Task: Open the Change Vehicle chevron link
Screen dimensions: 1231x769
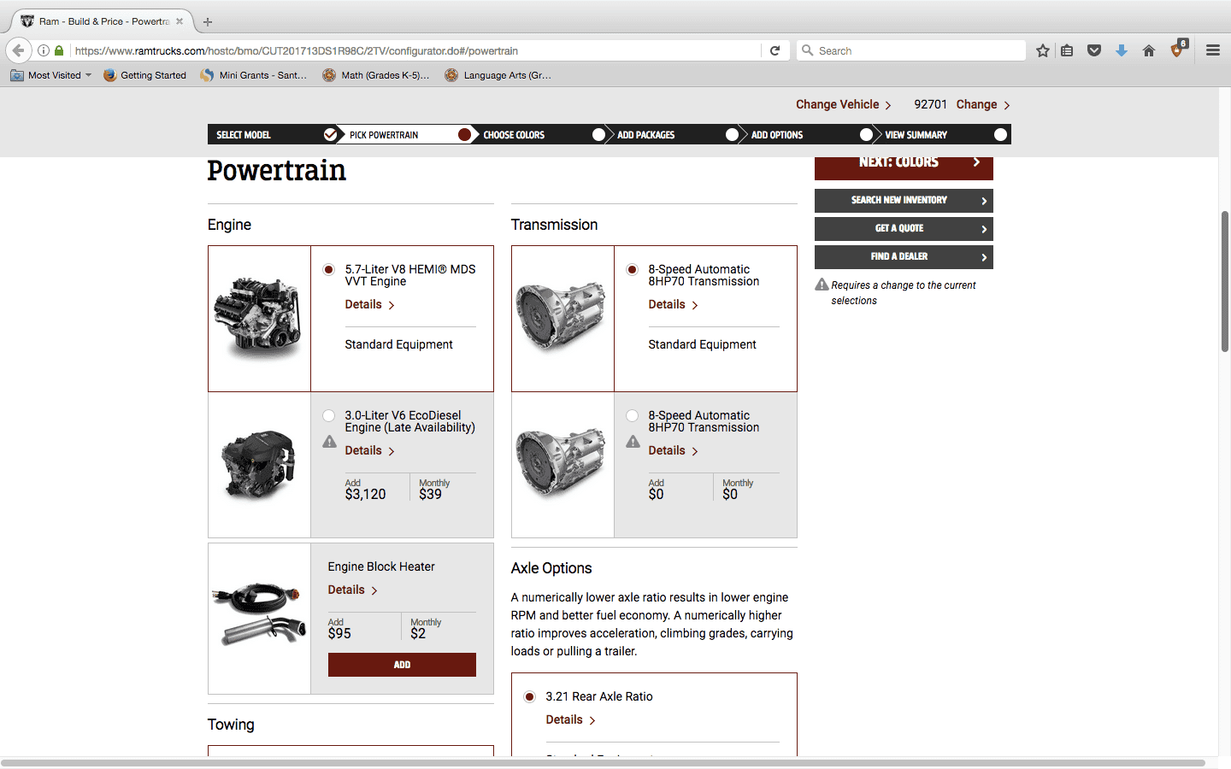Action: (x=844, y=104)
